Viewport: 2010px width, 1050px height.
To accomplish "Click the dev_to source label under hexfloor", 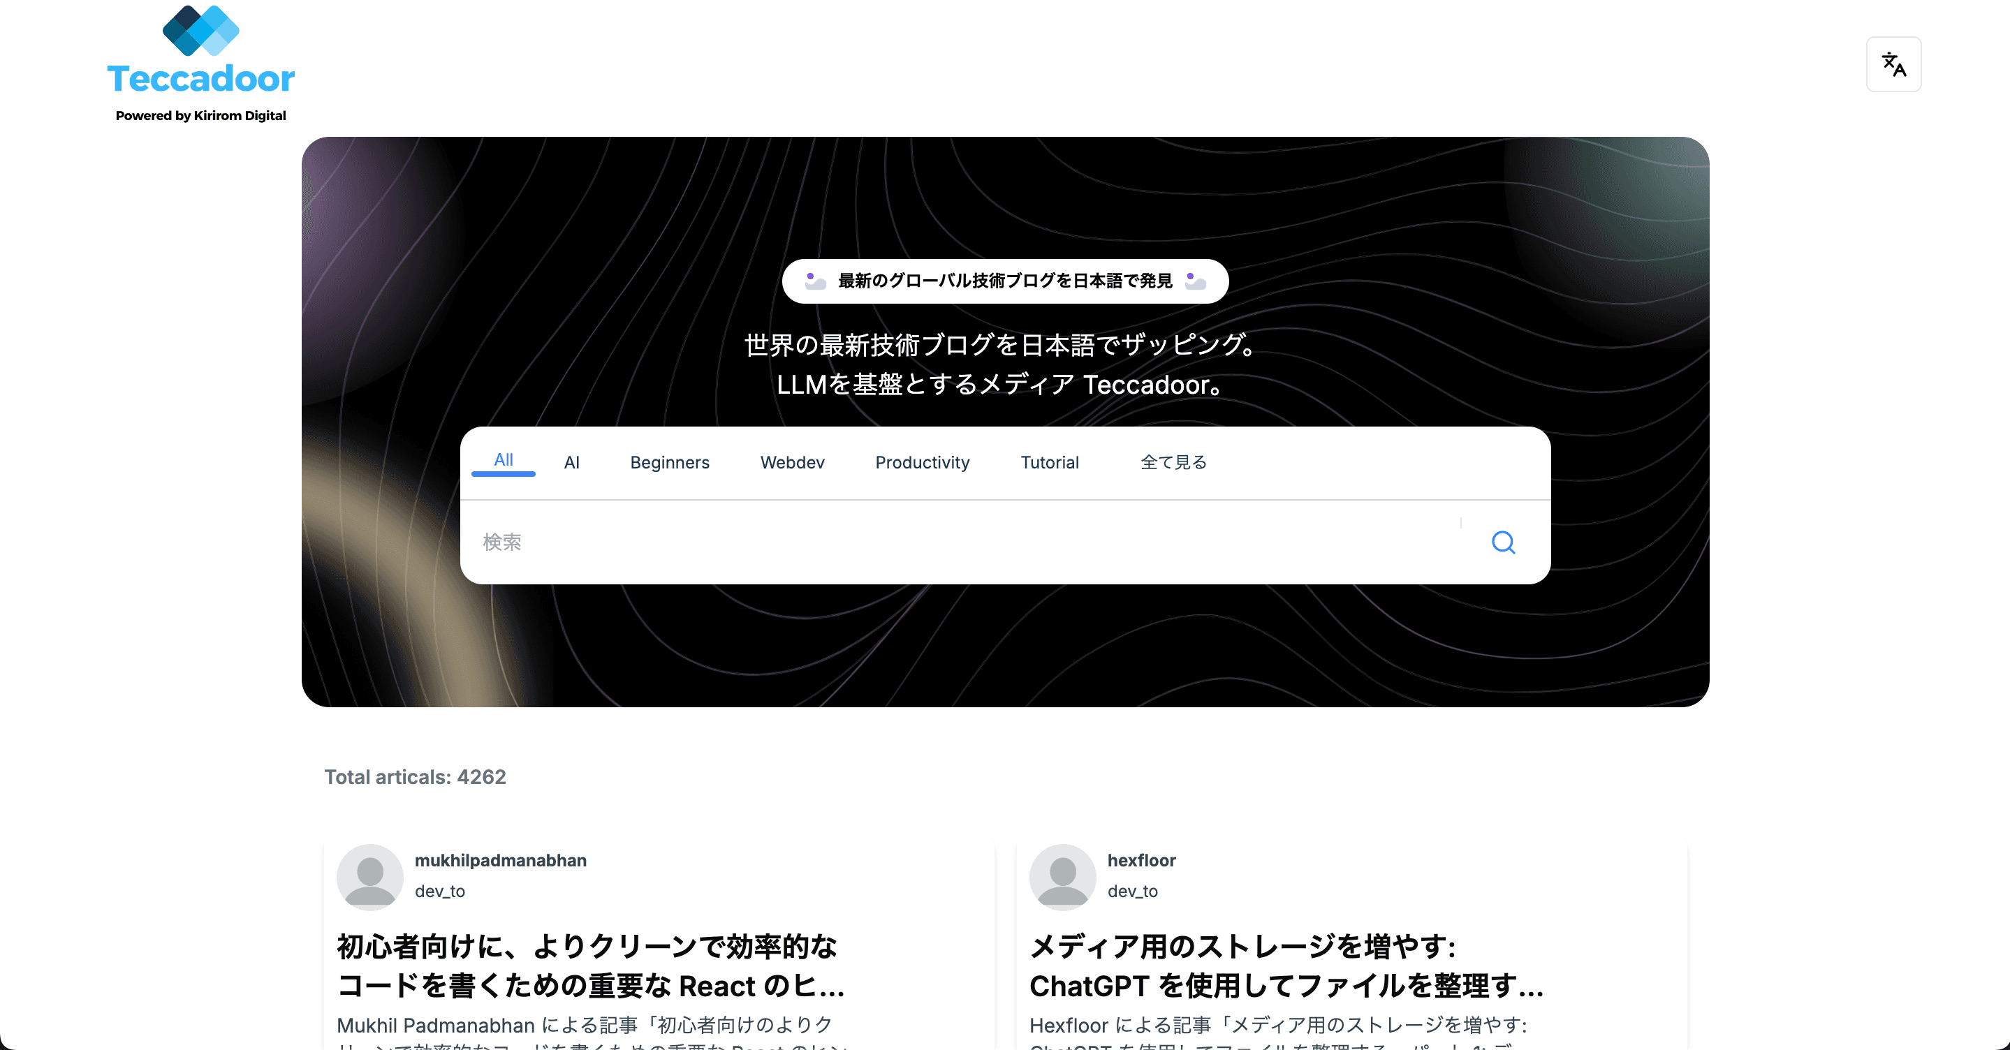I will tap(1133, 891).
